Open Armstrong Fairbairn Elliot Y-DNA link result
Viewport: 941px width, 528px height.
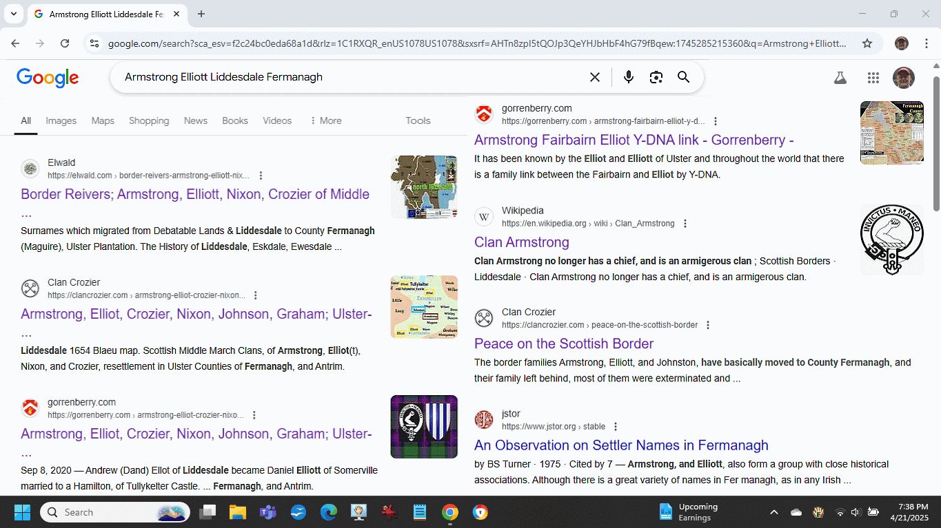click(634, 140)
